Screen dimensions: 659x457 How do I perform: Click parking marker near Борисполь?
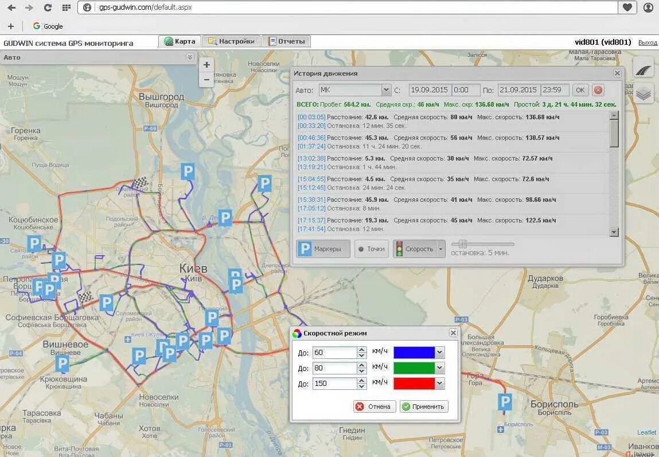[x=504, y=401]
